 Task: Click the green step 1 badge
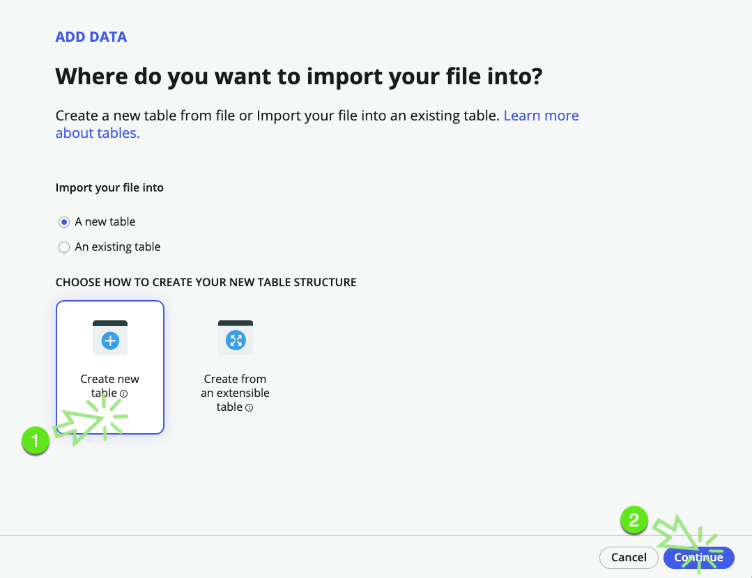pos(35,441)
